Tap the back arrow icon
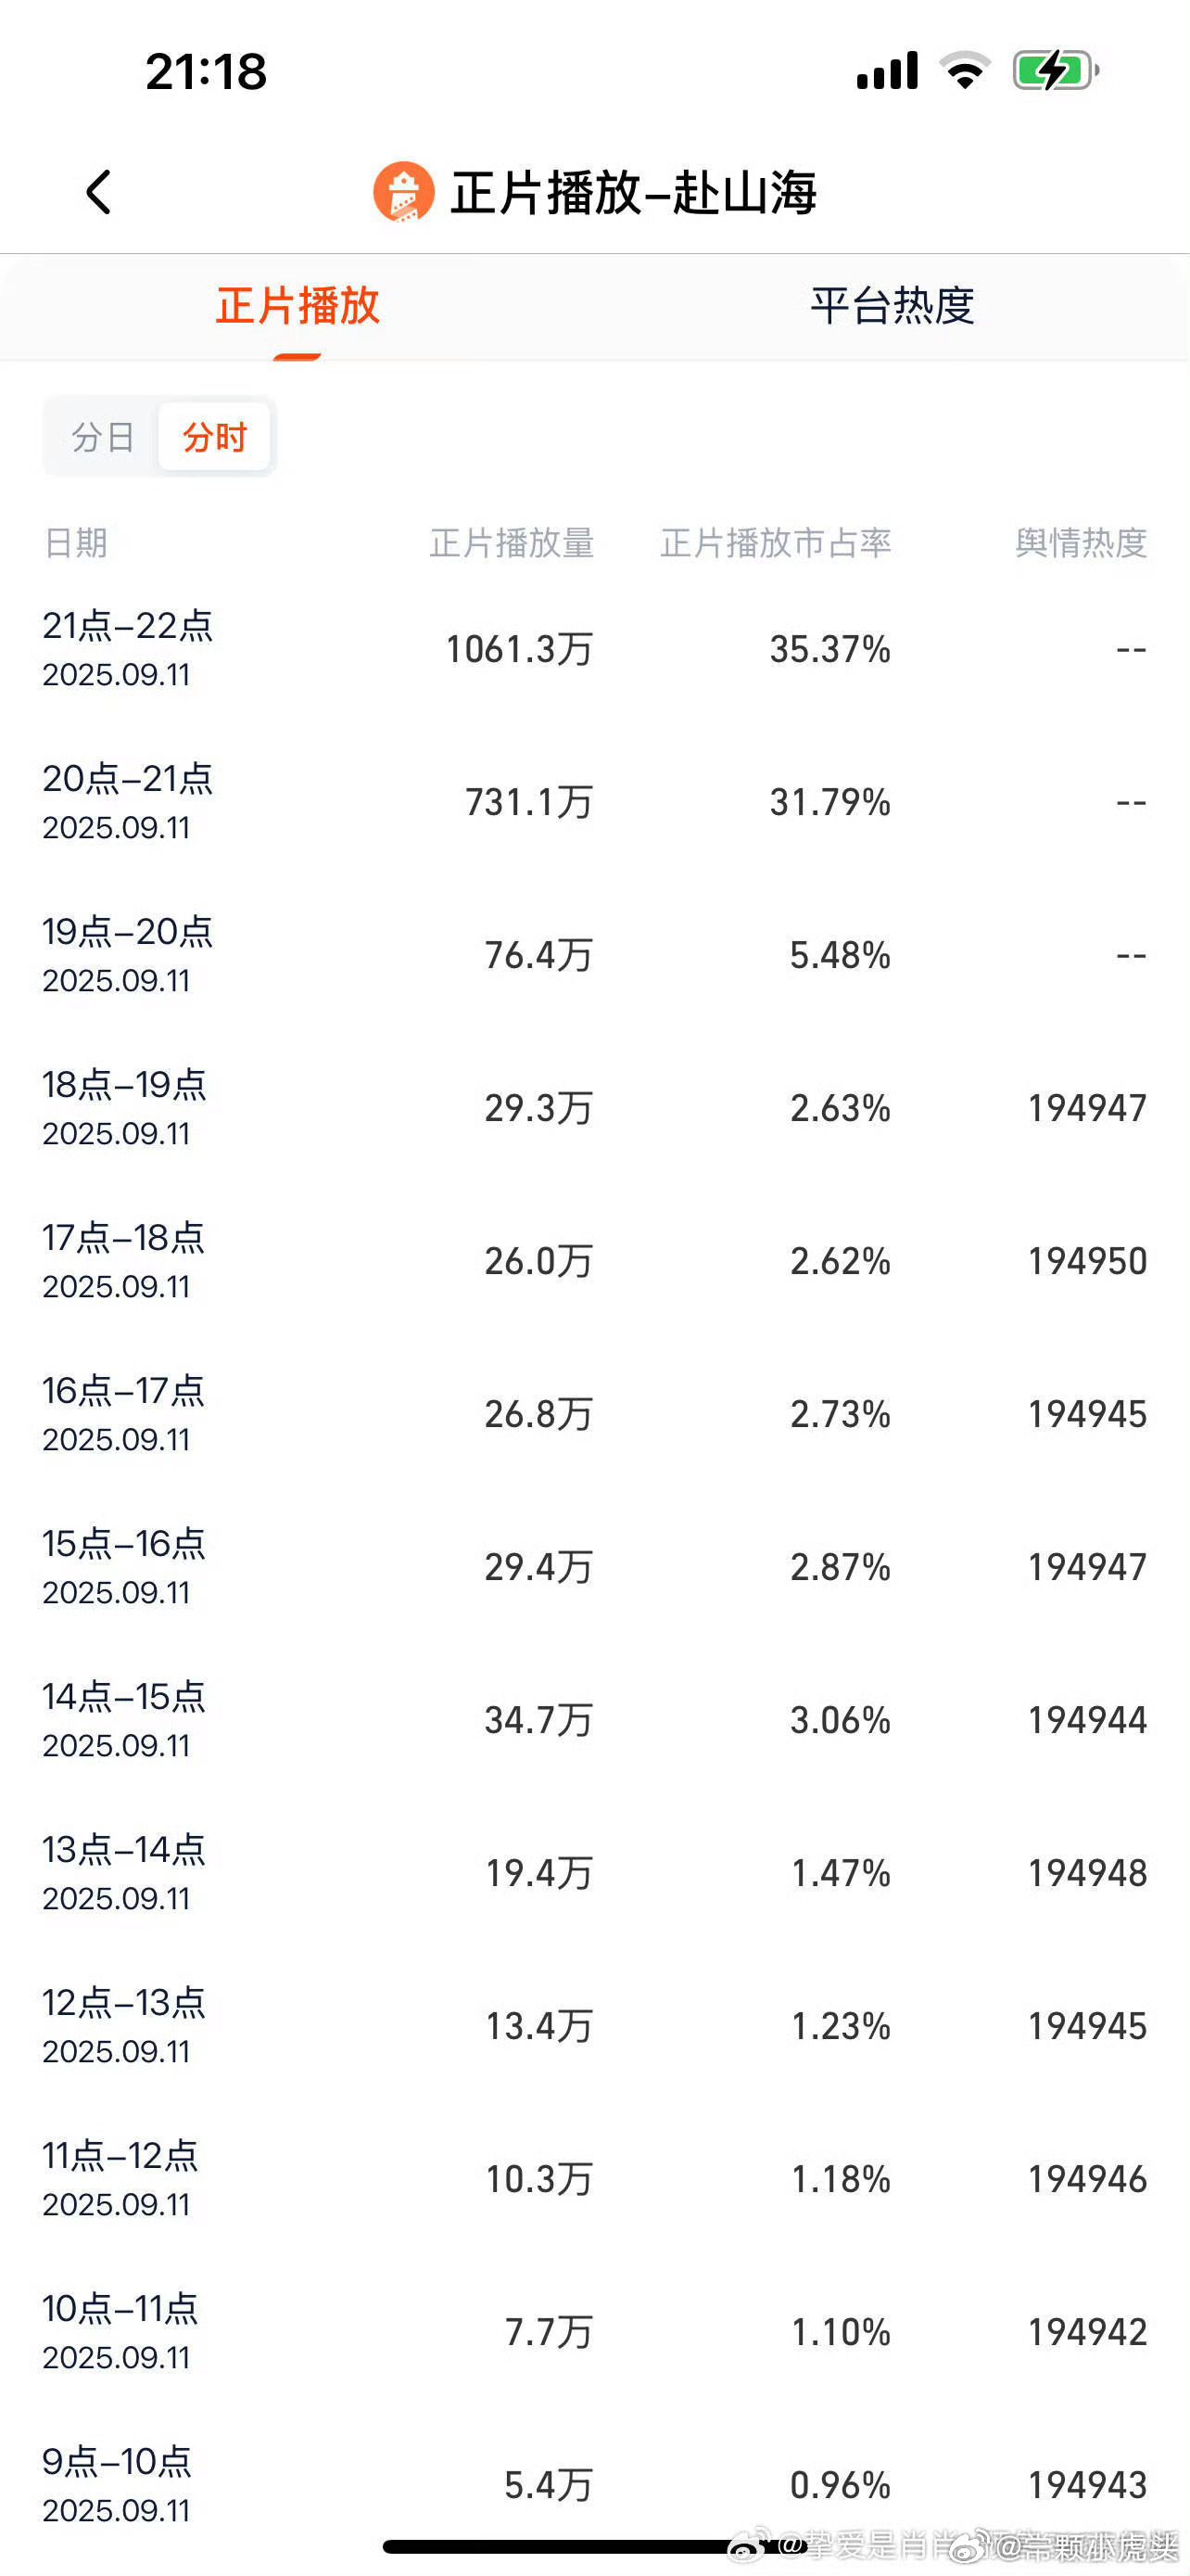This screenshot has height=2576, width=1190. [98, 192]
